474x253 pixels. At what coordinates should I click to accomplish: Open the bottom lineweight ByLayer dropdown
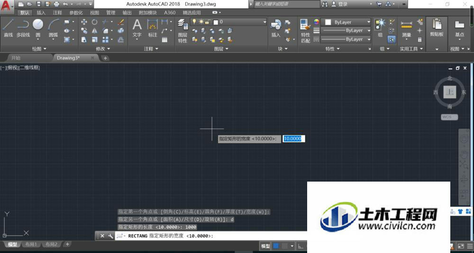pos(346,39)
